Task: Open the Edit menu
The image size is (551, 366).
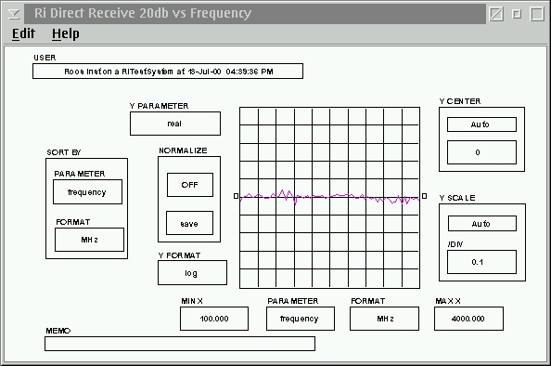Action: 23,33
